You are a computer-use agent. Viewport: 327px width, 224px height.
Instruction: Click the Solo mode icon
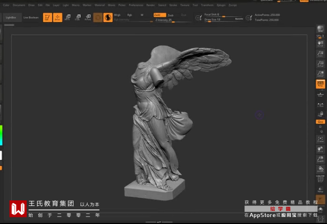point(320,209)
